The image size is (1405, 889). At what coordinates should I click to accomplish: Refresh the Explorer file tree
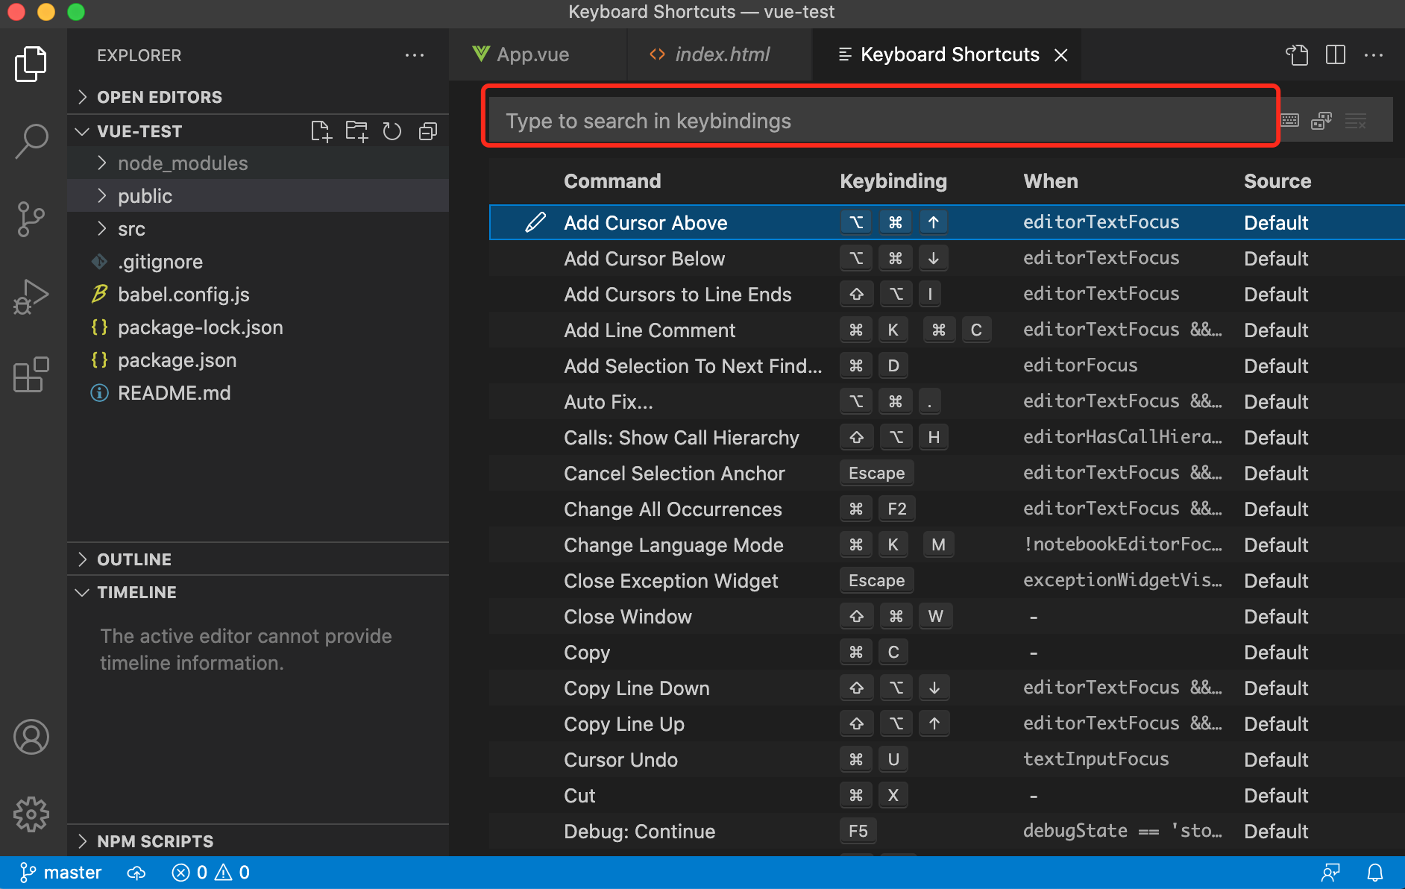392,131
